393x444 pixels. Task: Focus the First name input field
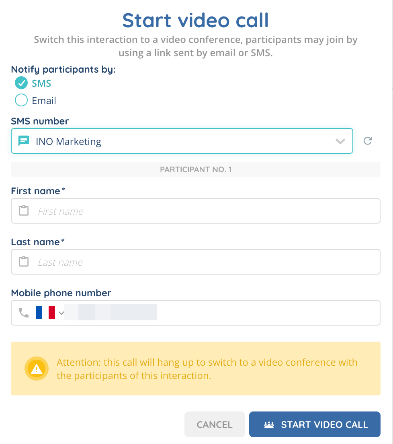pyautogui.click(x=205, y=211)
